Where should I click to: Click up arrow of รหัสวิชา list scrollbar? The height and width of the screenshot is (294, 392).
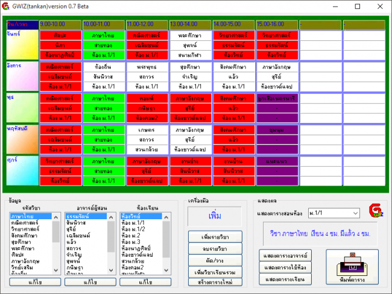tap(56, 217)
